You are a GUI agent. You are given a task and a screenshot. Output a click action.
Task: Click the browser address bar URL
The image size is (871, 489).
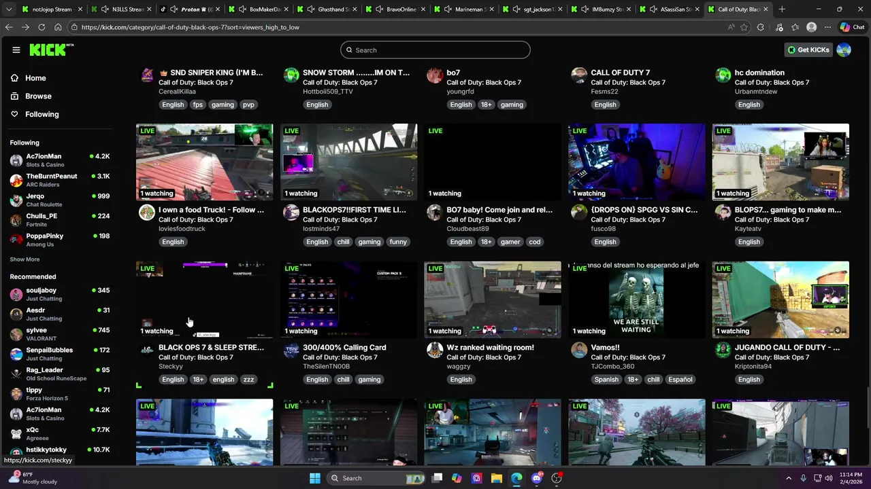pos(190,27)
